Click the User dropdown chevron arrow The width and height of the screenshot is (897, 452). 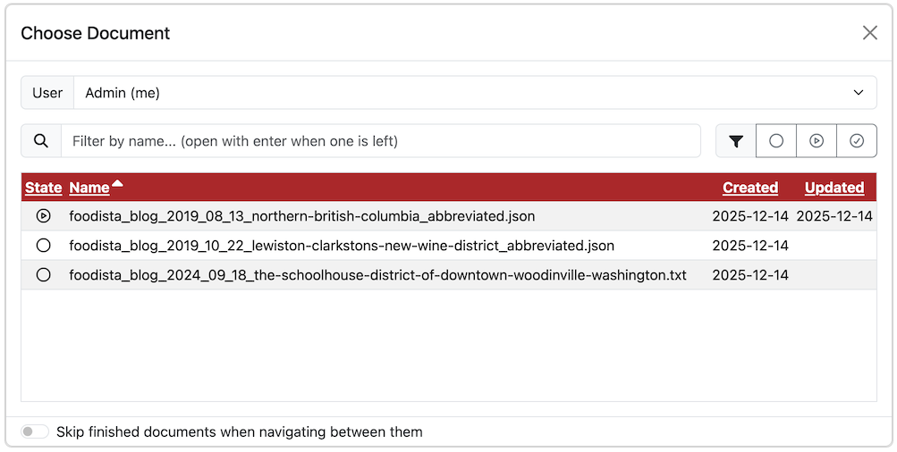(859, 93)
